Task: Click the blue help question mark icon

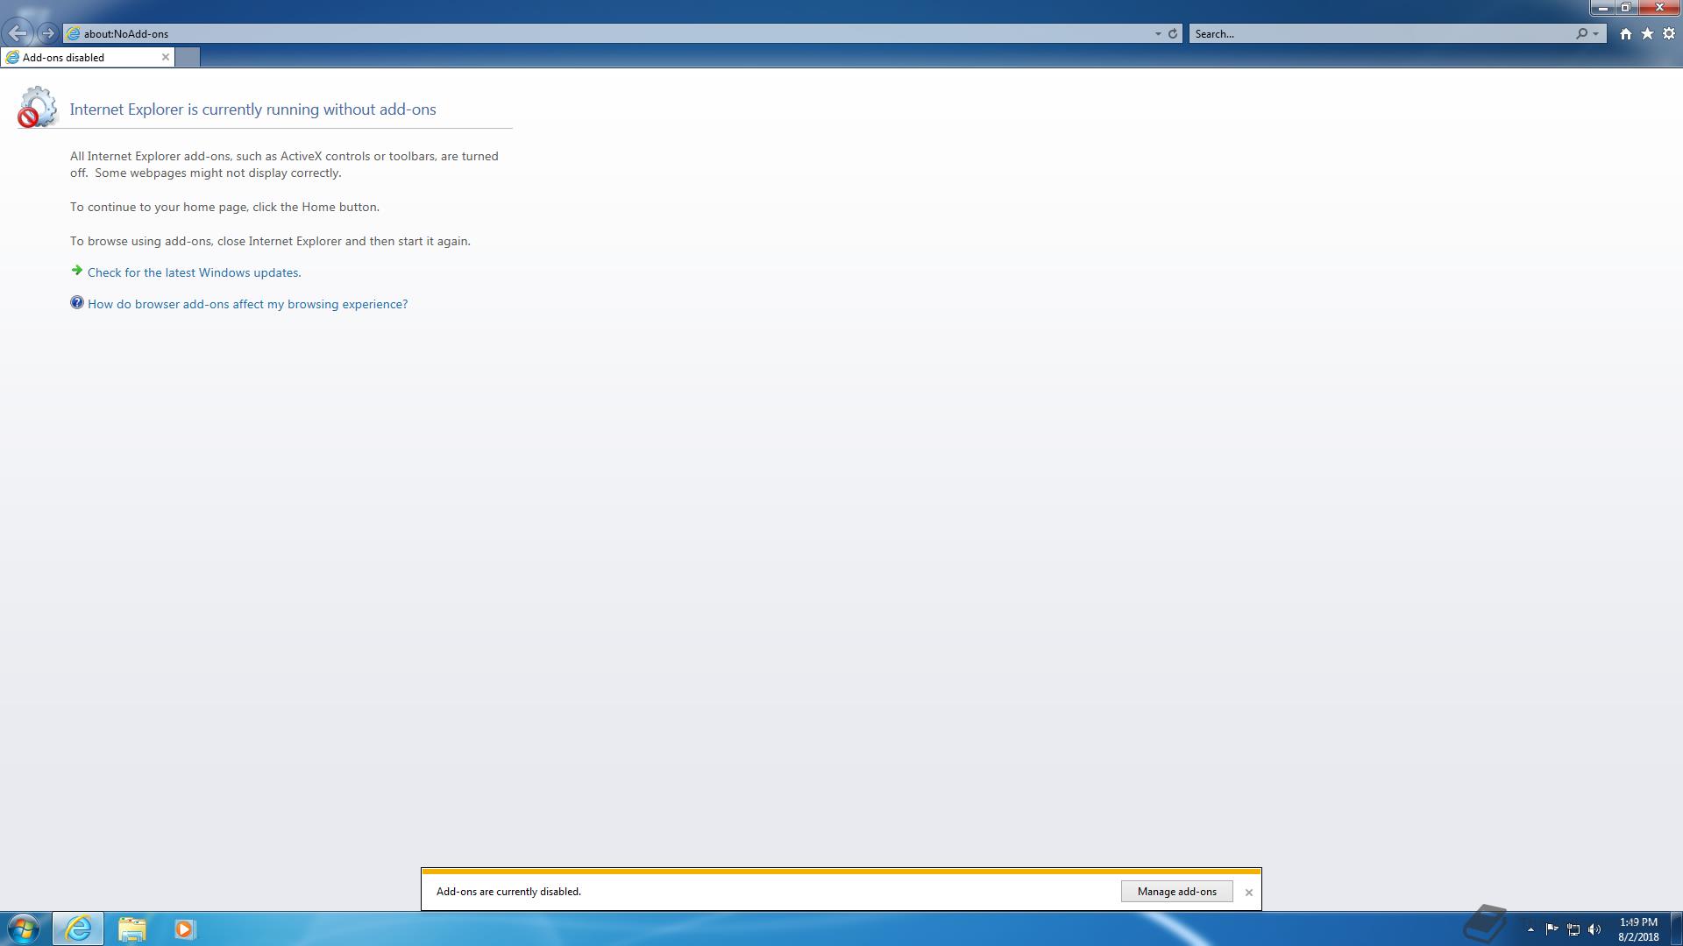Action: click(x=77, y=302)
